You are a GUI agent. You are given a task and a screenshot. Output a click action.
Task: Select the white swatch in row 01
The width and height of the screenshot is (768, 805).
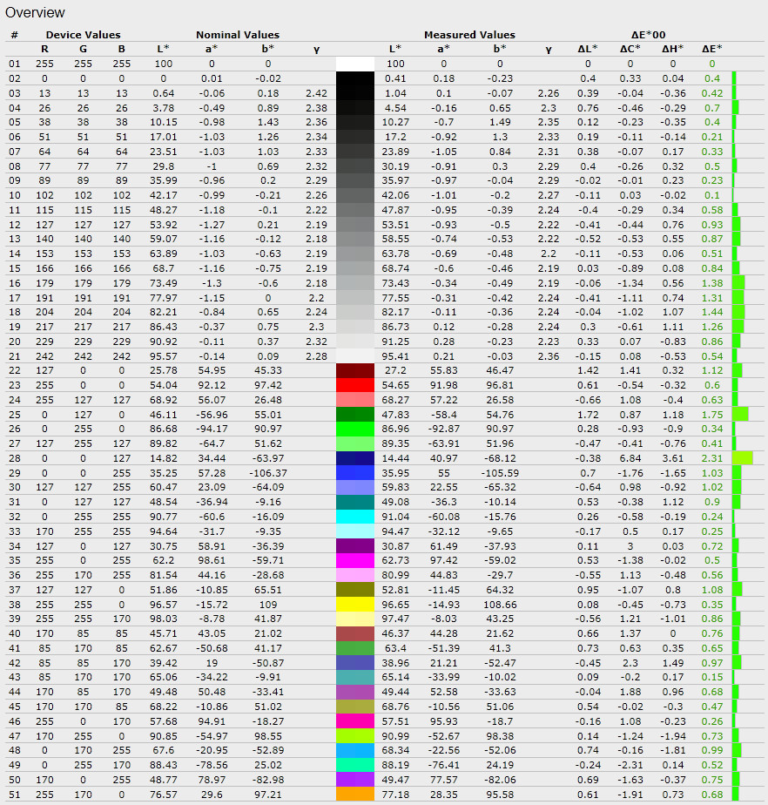pyautogui.click(x=354, y=64)
